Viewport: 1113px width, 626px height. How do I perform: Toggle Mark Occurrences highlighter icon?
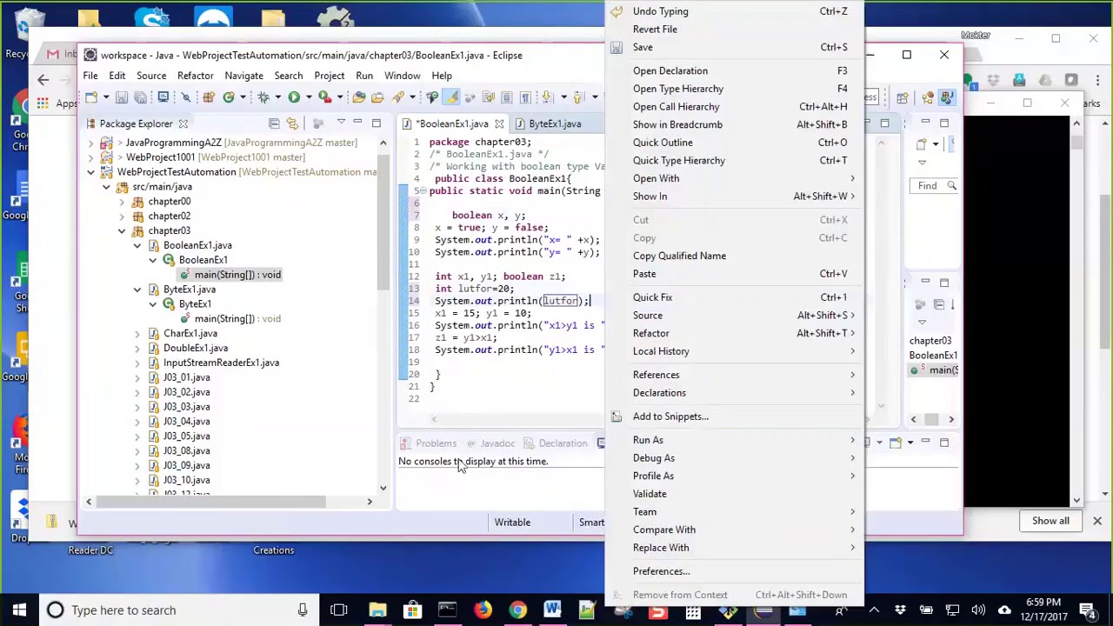click(451, 97)
